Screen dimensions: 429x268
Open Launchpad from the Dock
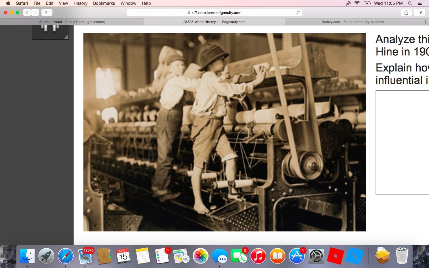46,256
